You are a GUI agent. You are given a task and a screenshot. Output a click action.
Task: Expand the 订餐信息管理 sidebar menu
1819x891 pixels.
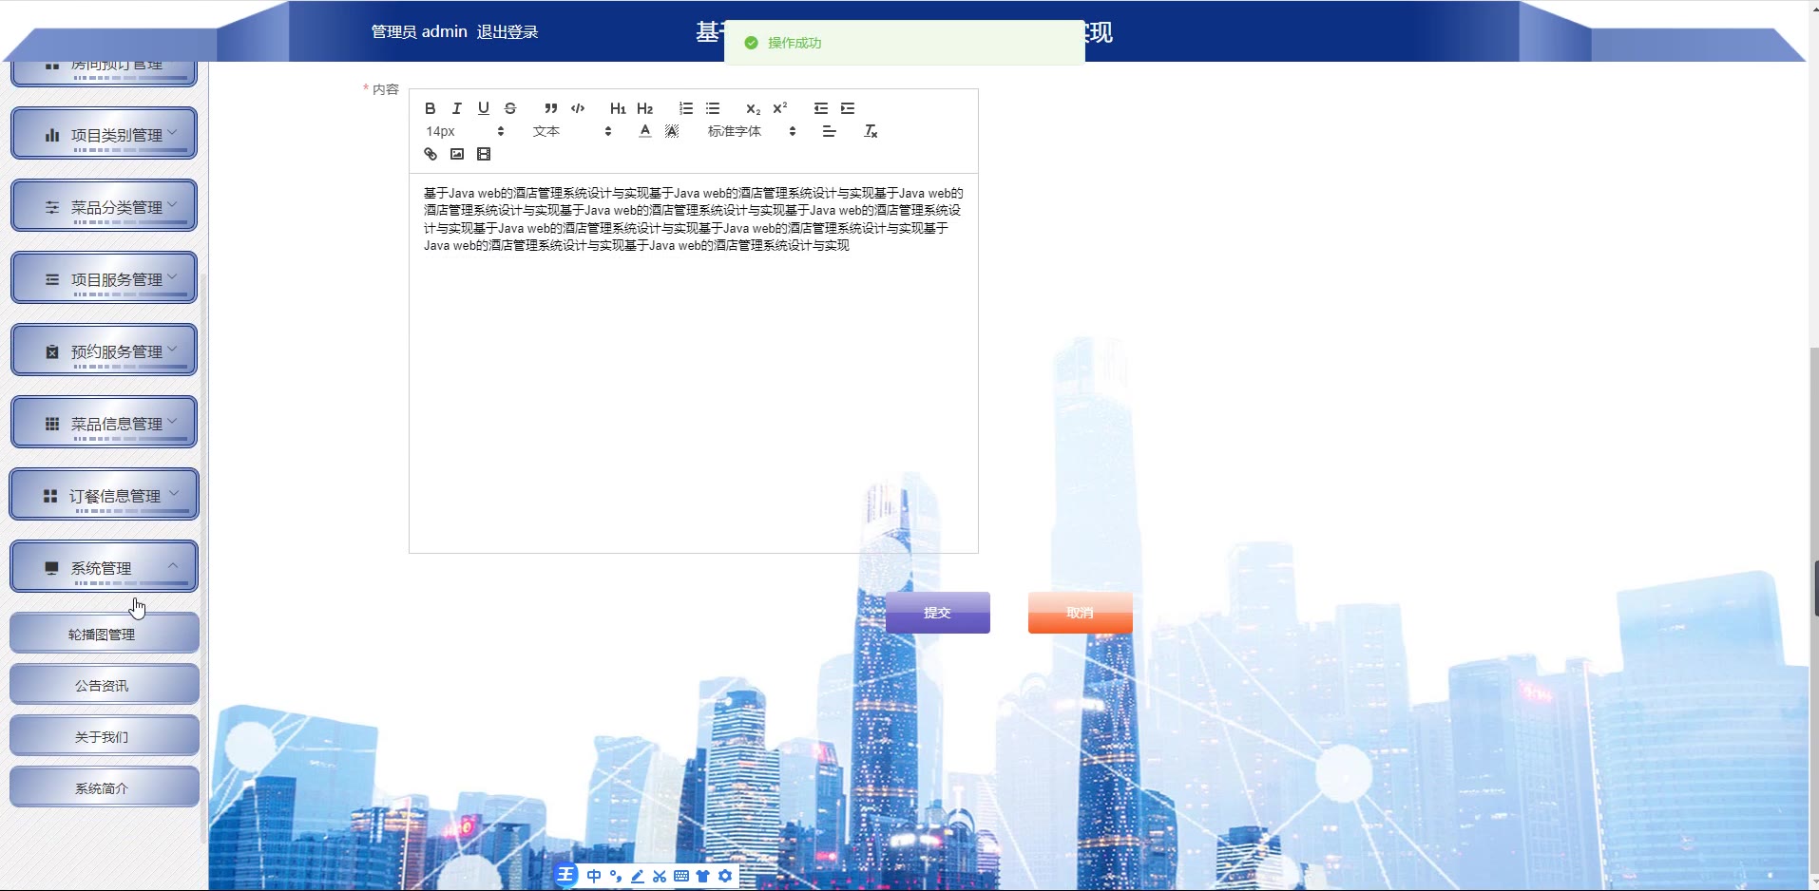point(105,495)
